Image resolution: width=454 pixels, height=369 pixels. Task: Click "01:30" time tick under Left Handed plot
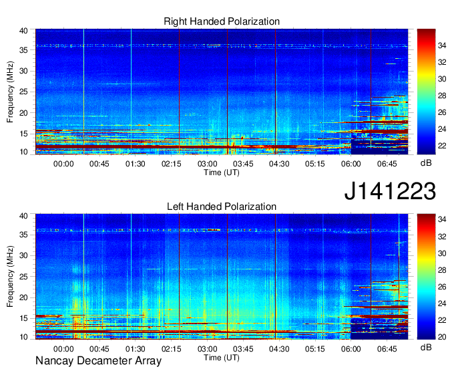[136, 349]
